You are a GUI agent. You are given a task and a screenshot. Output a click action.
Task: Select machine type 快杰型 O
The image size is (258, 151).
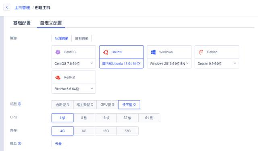pos(129,105)
